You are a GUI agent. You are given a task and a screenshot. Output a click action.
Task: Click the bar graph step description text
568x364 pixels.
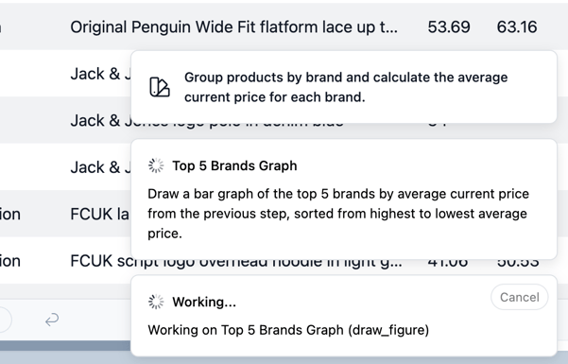click(x=338, y=214)
